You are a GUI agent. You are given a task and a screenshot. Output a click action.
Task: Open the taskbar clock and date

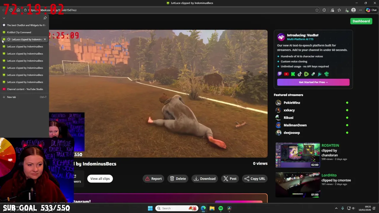[x=364, y=208]
